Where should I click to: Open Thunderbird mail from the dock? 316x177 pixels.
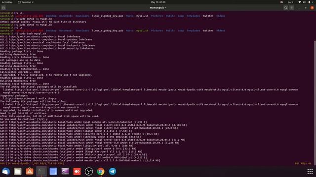[6, 172]
